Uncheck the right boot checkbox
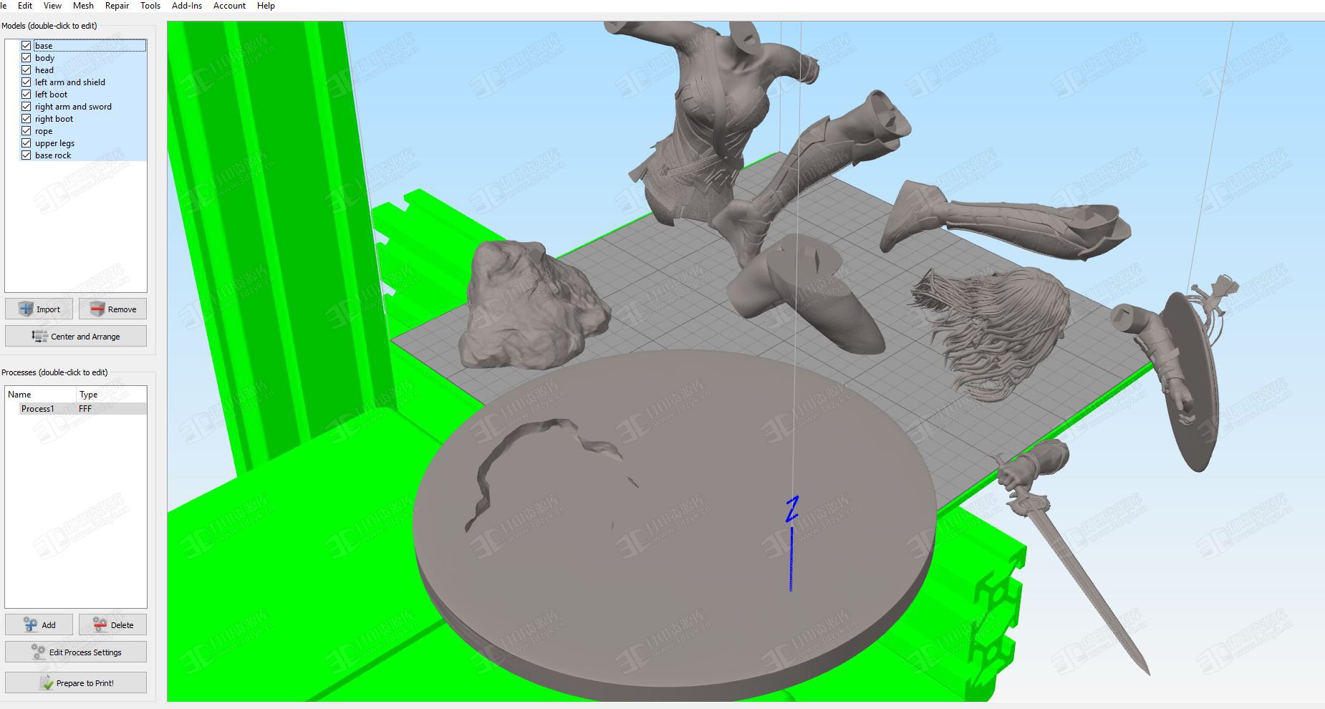 (x=26, y=118)
